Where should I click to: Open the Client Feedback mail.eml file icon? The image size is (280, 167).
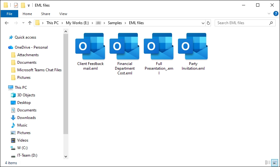90,46
